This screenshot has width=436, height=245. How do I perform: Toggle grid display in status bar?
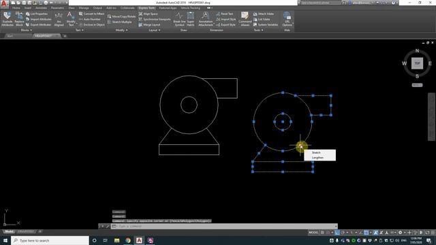322,233
